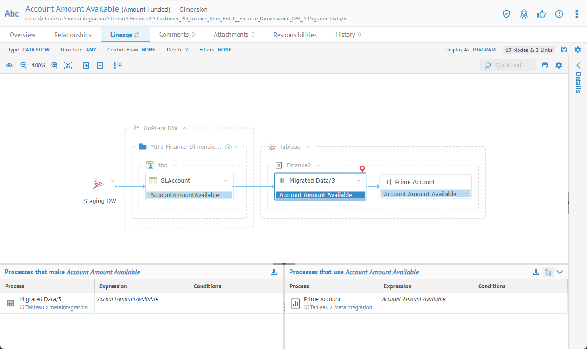Download the Processes that make list
587x349 pixels.
[273, 272]
